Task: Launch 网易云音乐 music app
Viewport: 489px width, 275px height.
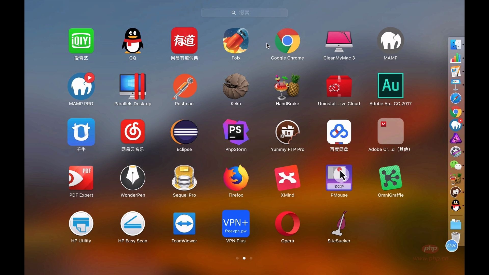Action: coord(133,132)
